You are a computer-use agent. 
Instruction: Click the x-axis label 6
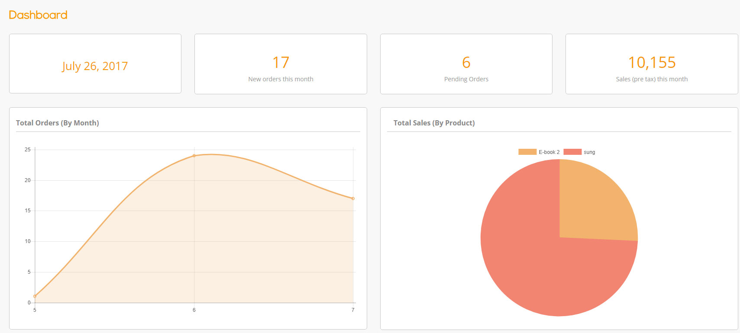coord(194,310)
